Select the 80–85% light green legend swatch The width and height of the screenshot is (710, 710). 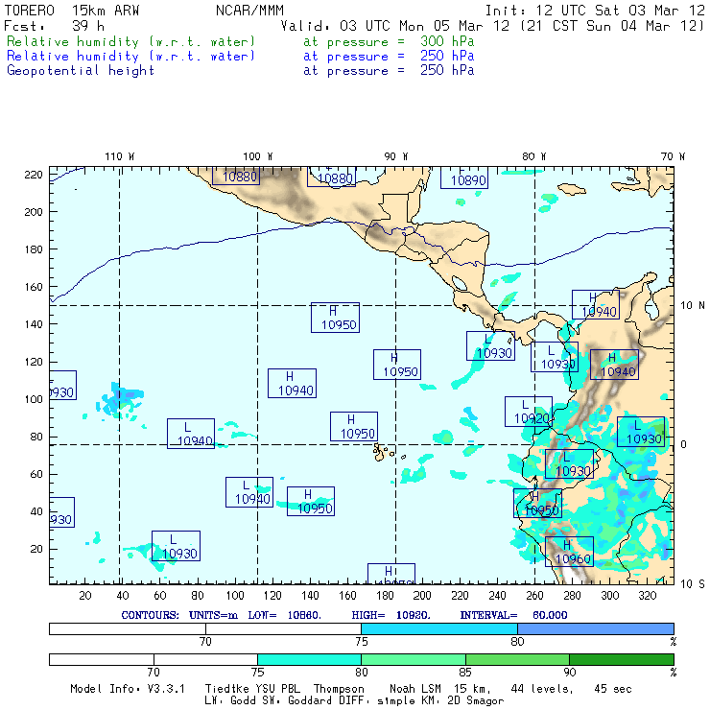tap(414, 659)
